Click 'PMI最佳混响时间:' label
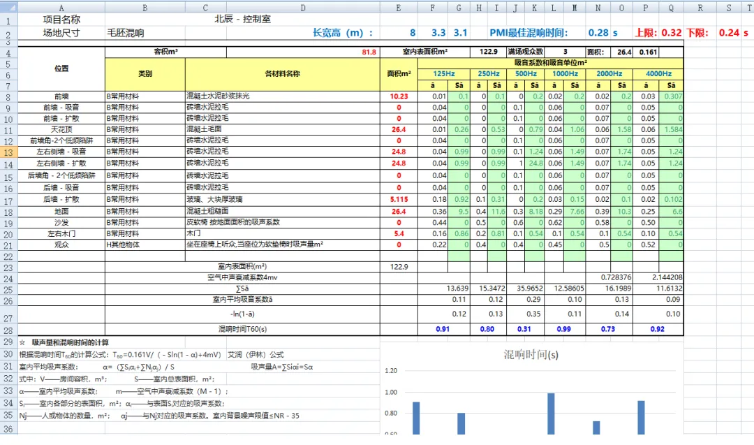Screen dimensions: 754x445 point(528,33)
